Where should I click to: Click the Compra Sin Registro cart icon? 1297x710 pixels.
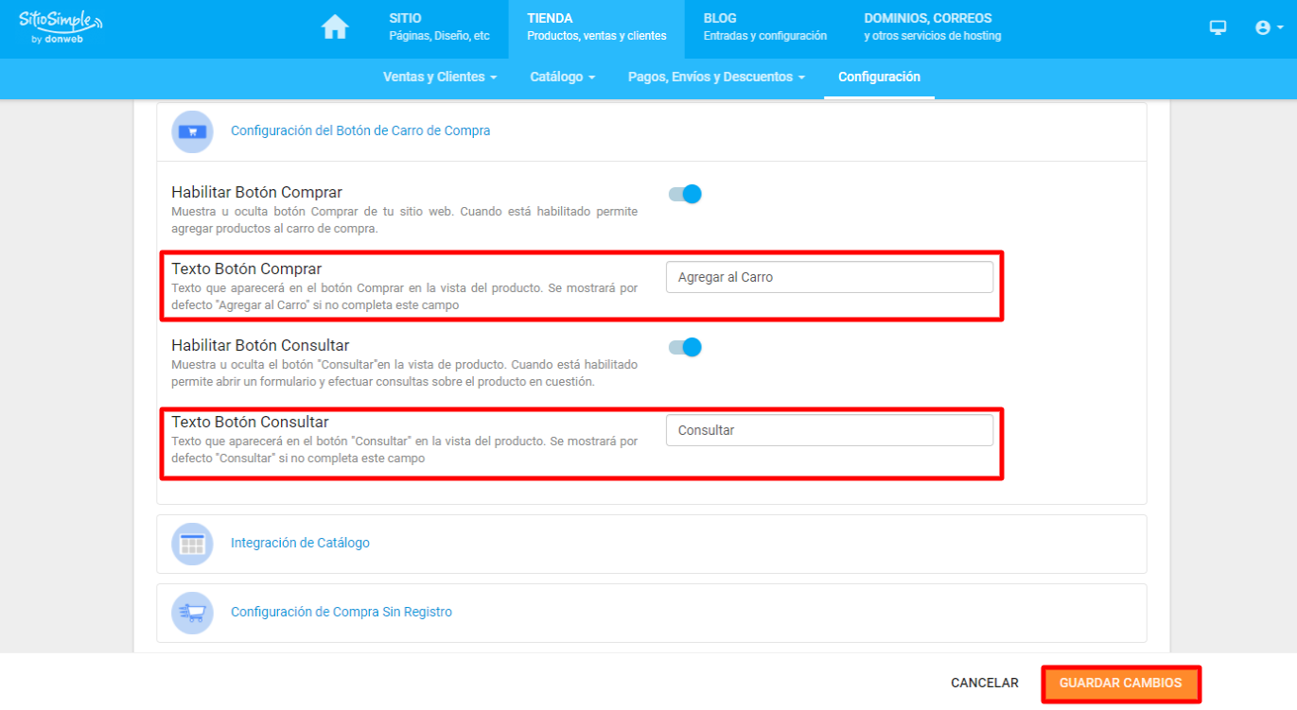click(192, 613)
